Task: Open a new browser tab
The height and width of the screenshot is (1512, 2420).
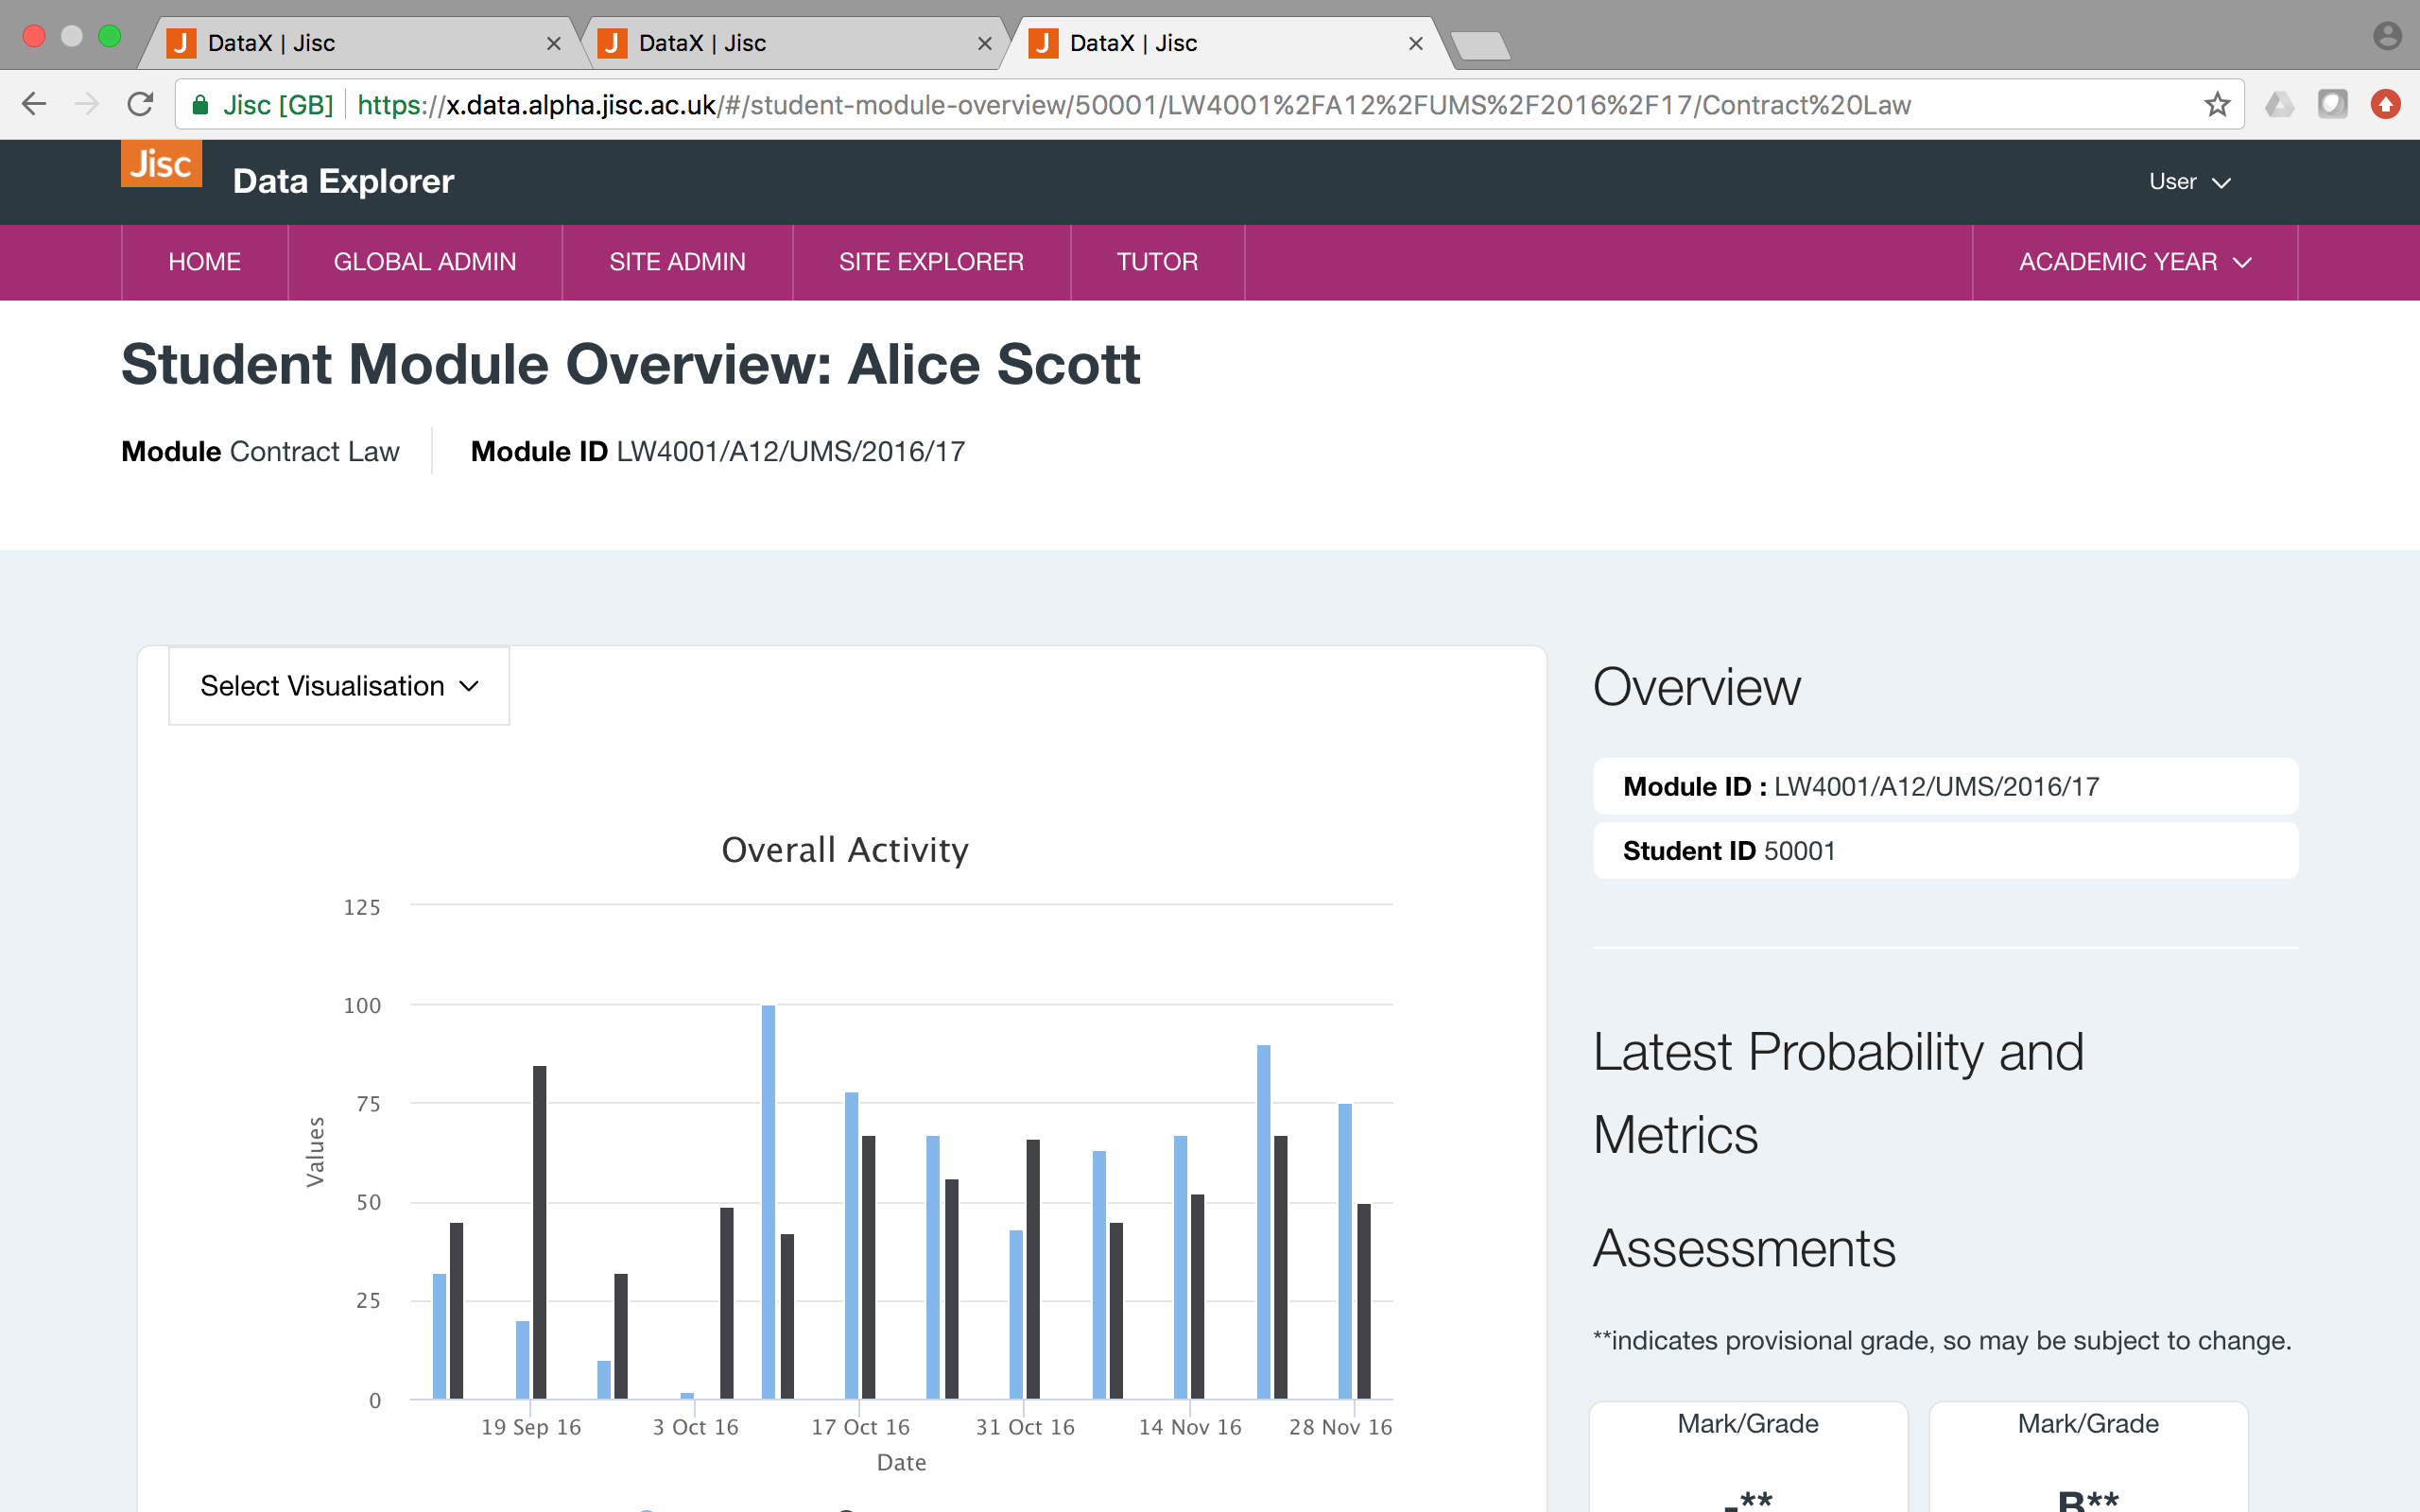Action: 1480,45
